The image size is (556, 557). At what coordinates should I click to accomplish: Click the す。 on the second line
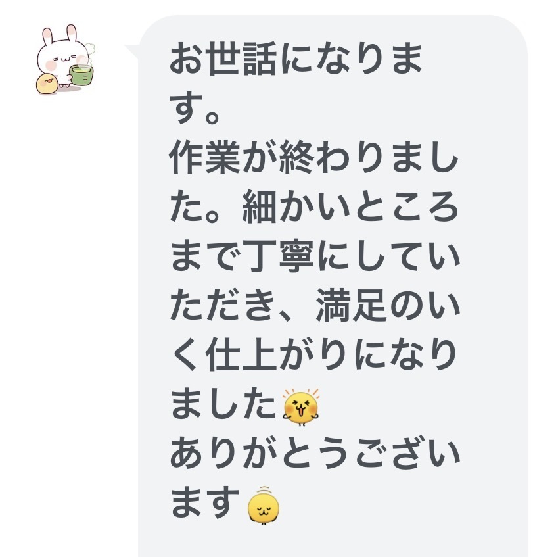195,108
